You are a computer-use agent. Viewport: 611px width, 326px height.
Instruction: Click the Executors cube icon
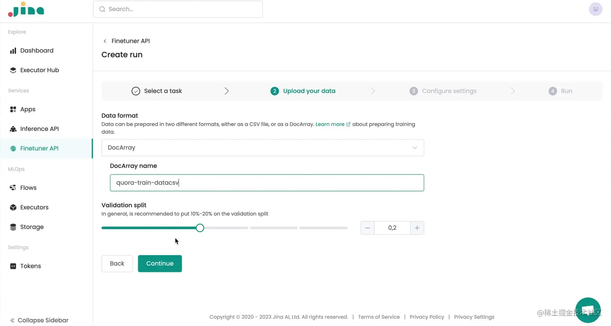click(x=13, y=207)
